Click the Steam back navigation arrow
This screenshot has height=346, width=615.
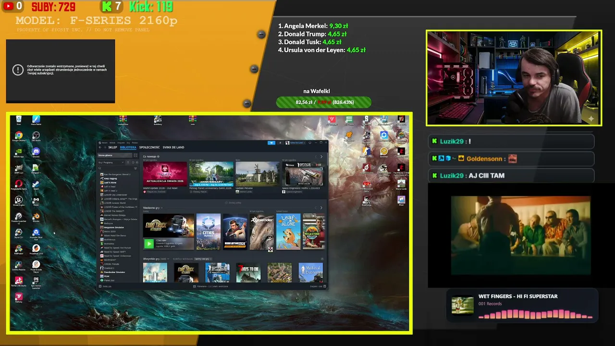[x=100, y=148]
